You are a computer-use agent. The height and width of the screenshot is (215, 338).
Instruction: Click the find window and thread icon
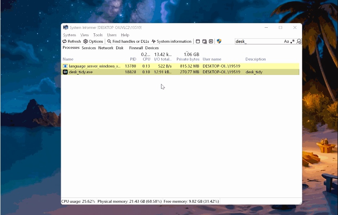point(204,41)
